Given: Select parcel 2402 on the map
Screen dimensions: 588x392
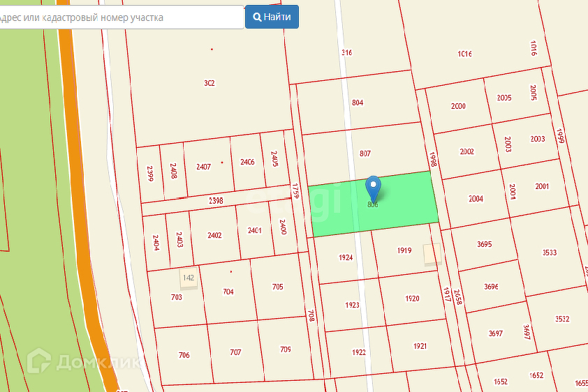Looking at the screenshot, I should [x=214, y=235].
